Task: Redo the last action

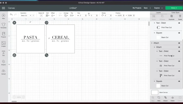Action: 15,14
